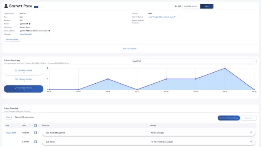Click the Revoke privileges message text
261x147 pixels.
point(157,133)
